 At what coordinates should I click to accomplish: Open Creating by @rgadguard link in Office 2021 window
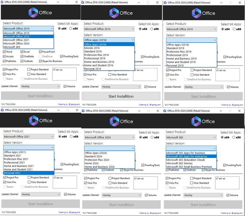coord(69,212)
